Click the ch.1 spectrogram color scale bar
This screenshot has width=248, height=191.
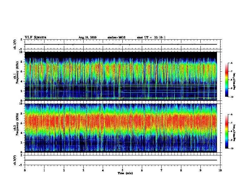point(227,80)
